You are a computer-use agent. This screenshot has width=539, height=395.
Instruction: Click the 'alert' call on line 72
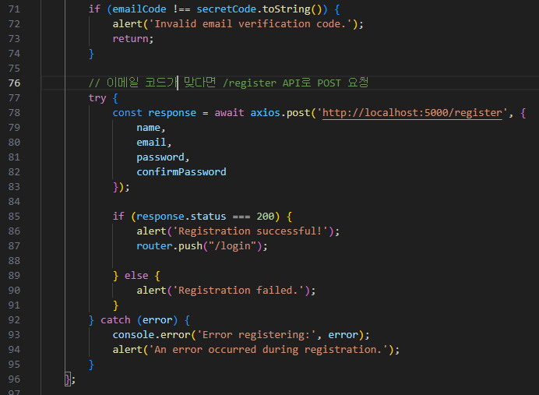click(x=127, y=24)
